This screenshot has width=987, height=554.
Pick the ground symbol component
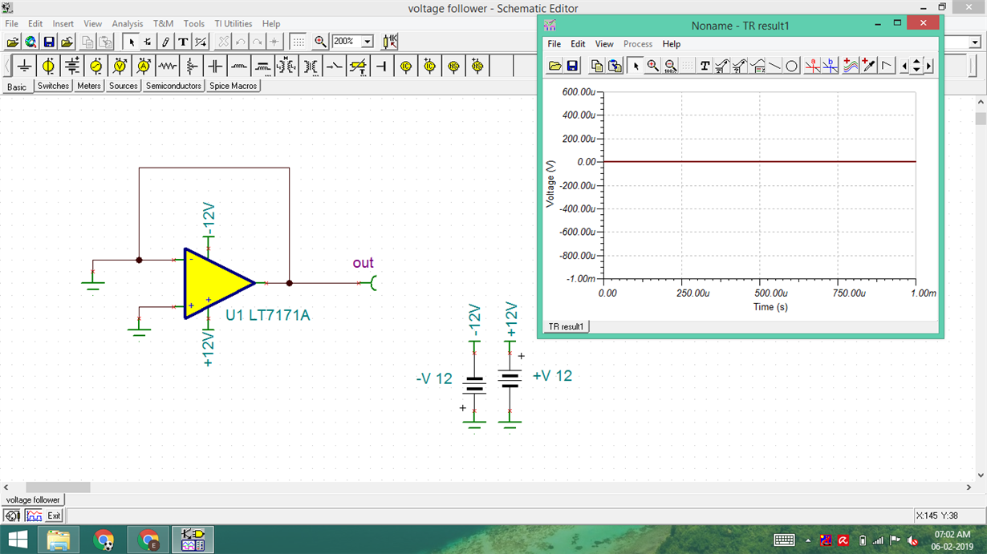pyautogui.click(x=23, y=66)
